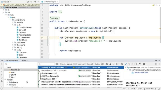Viewport: 161px width, 90px height.
Task: Expand the completion package
Action: (x=13, y=42)
